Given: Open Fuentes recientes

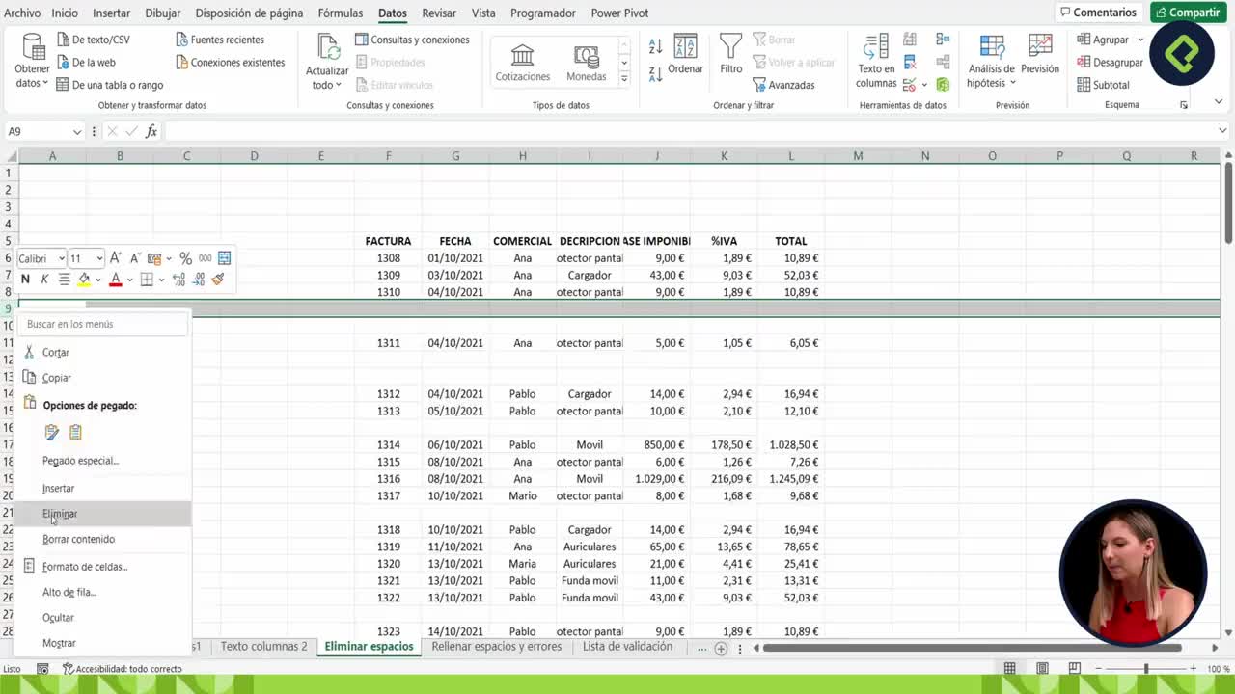Looking at the screenshot, I should point(219,40).
